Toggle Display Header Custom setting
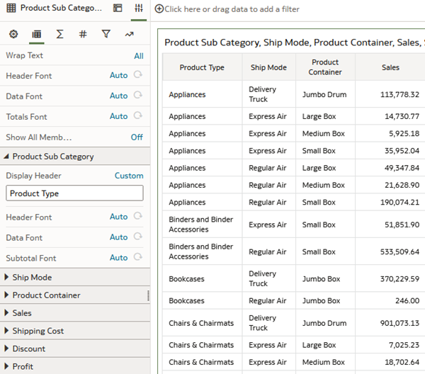 [x=129, y=176]
